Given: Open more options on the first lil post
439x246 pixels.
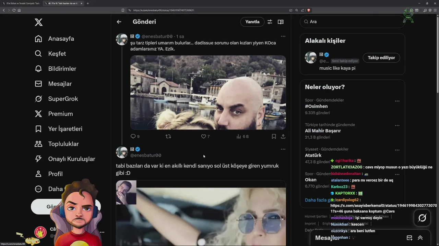Looking at the screenshot, I should click(283, 36).
